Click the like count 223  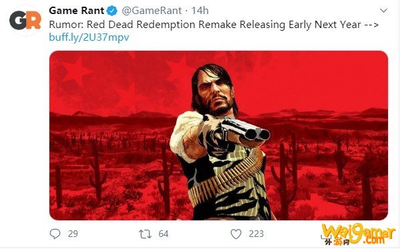coord(256,234)
